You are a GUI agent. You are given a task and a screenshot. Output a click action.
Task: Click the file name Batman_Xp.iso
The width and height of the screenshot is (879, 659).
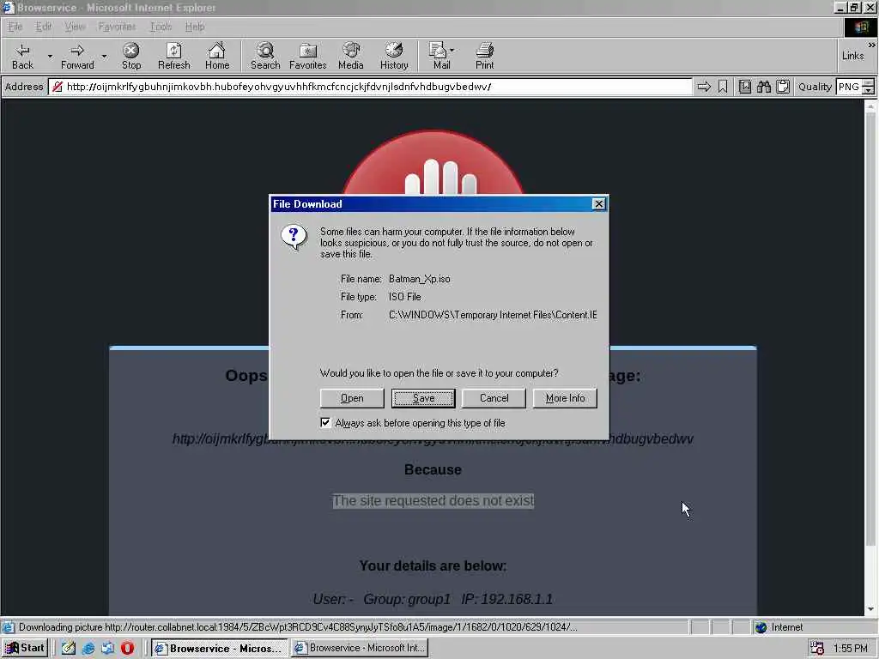pos(419,279)
